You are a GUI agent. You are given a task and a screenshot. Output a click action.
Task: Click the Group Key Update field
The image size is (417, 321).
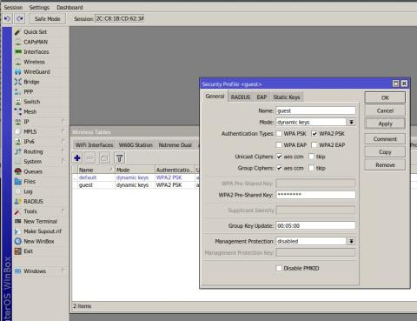(x=315, y=225)
